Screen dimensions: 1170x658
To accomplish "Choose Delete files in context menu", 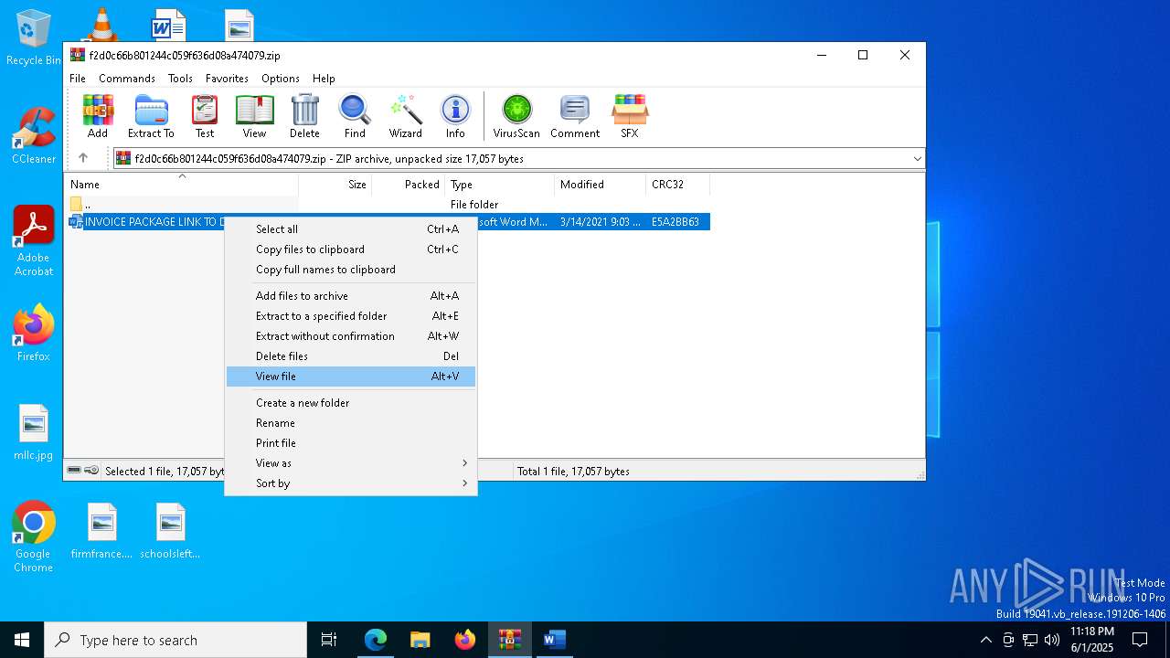I will point(351,356).
